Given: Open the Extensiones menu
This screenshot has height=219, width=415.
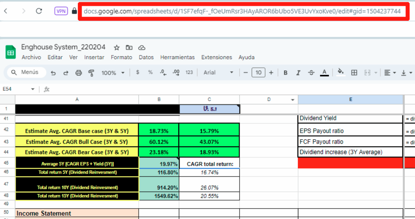Looking at the screenshot, I should 217,57.
